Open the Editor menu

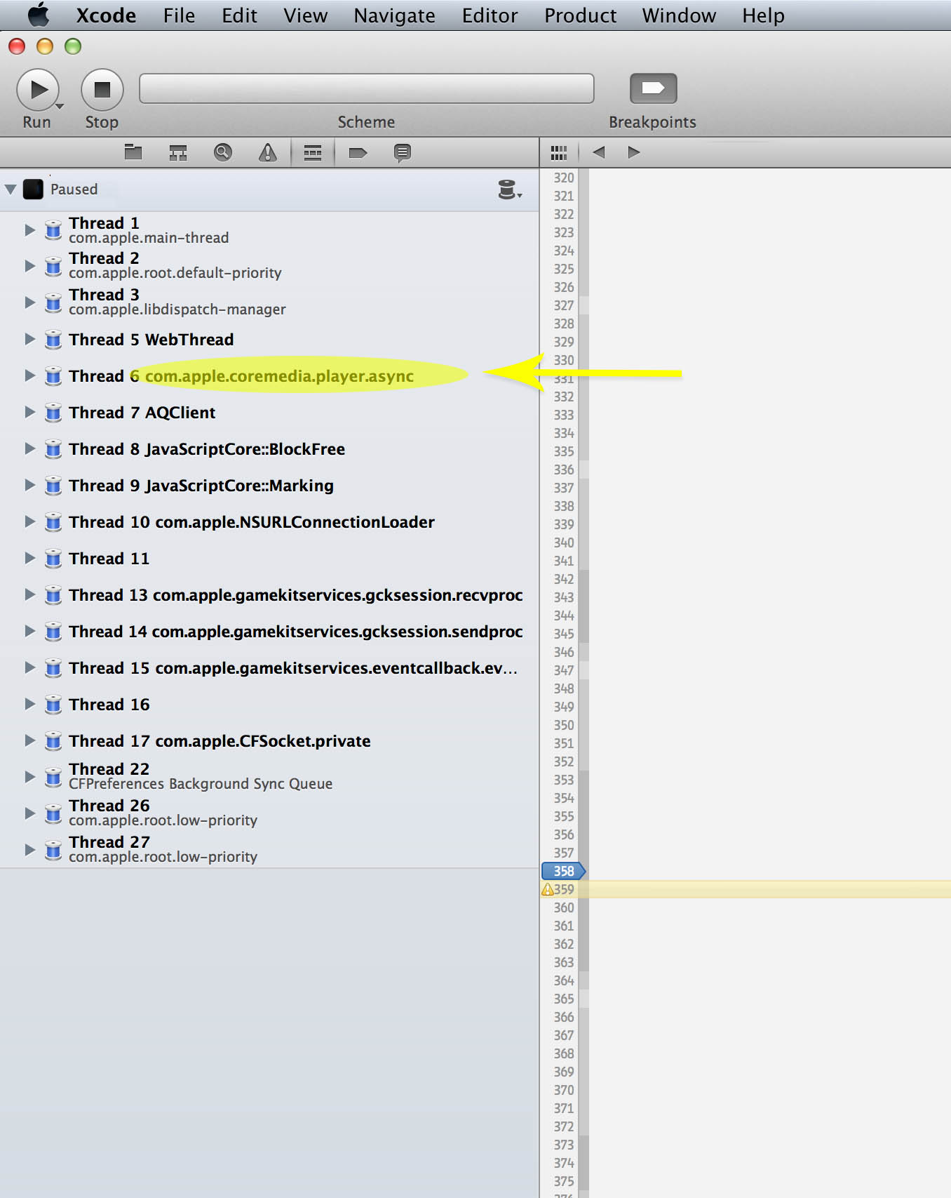click(x=490, y=15)
